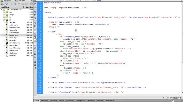183x102 pixels.
Task: Click Connect to remote host icon in Files panel
Action: 3,4
